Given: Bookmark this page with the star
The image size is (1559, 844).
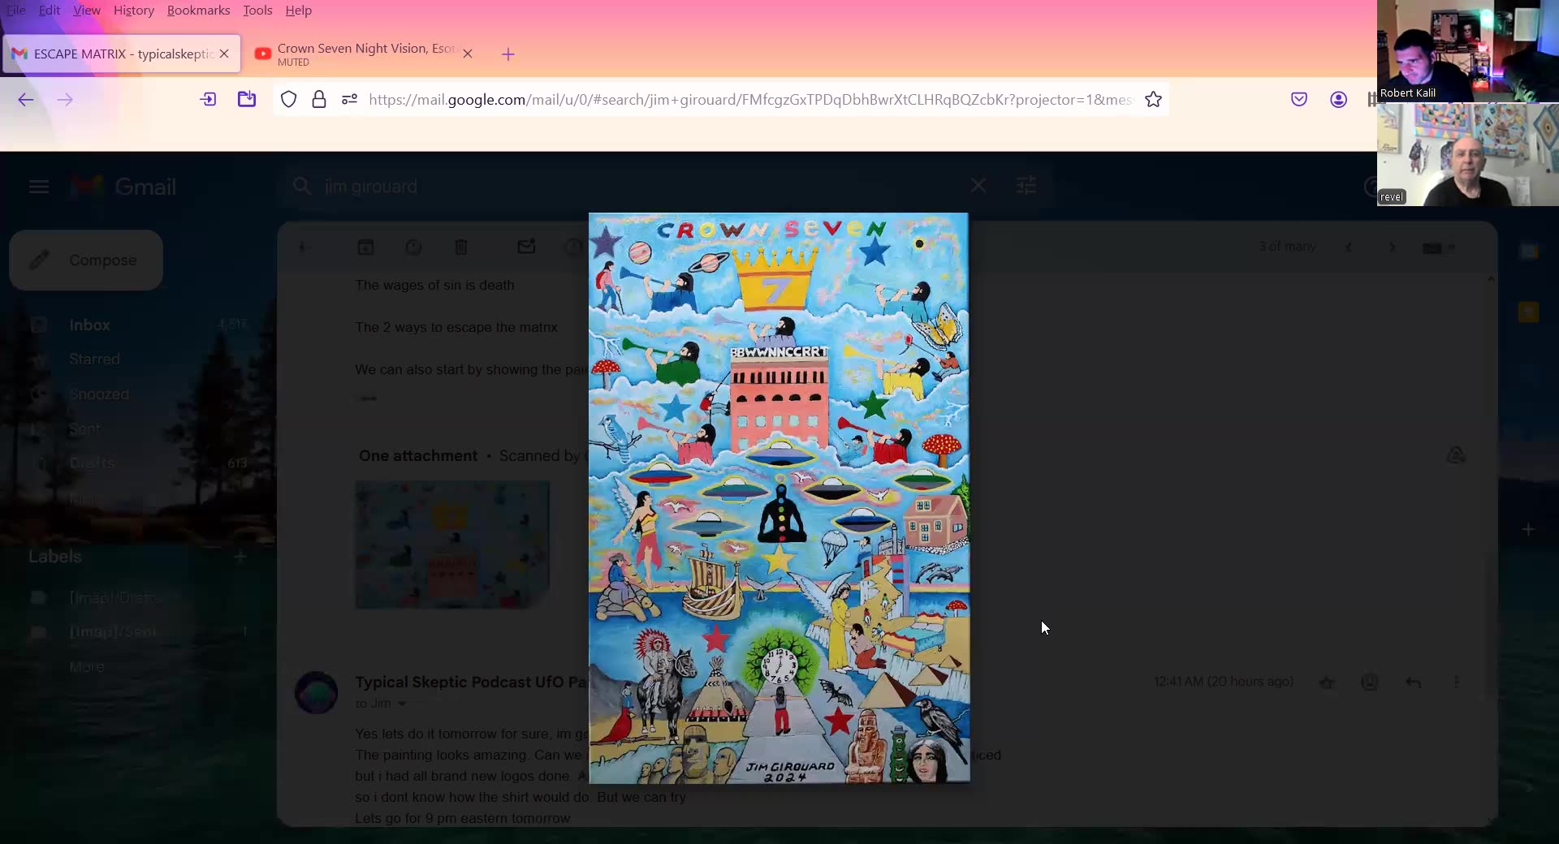Looking at the screenshot, I should (x=1153, y=100).
